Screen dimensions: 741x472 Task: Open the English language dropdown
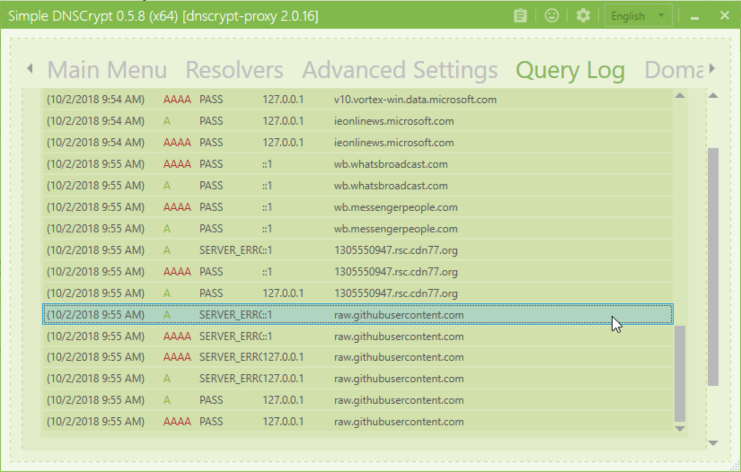pos(638,16)
